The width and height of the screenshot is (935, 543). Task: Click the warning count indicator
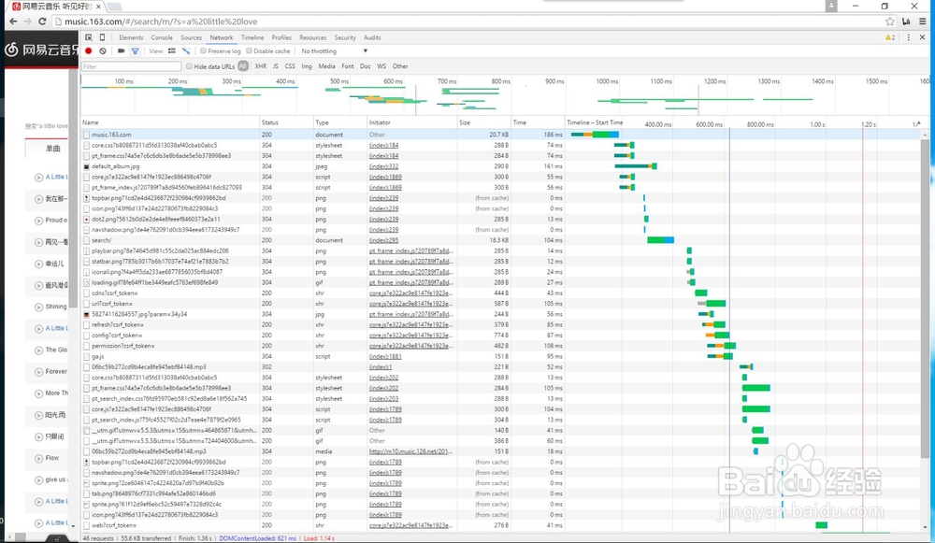890,37
